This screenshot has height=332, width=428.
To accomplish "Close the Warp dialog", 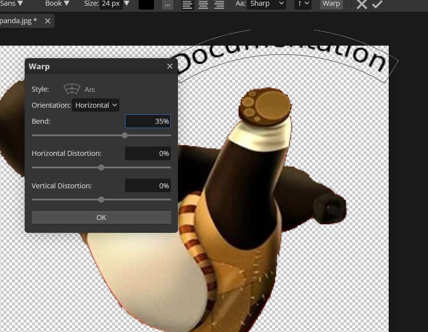I will tap(170, 66).
